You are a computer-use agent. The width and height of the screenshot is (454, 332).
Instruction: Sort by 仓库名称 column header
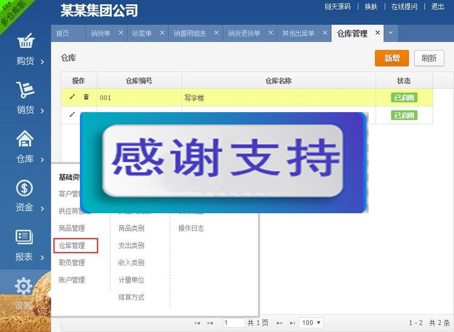(x=278, y=81)
